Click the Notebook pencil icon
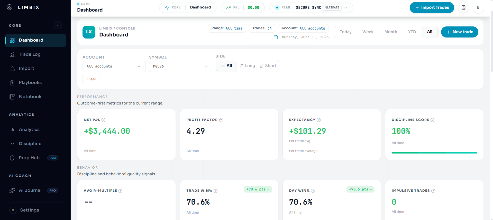Screen dimensions: 493x220 [12, 97]
